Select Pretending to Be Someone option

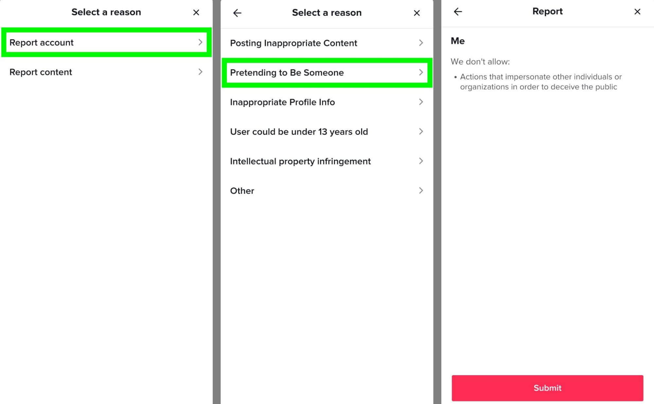click(x=327, y=72)
